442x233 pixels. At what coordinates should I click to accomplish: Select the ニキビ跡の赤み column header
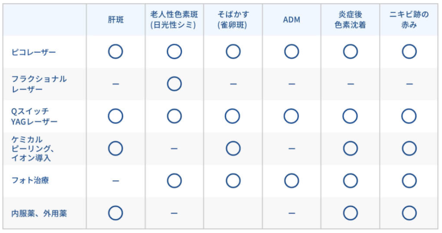click(409, 19)
